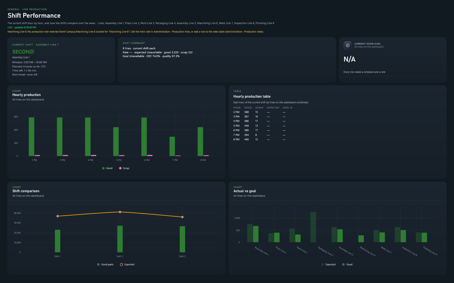
Task: Click the GENERAL · LINE PRODUCTION breadcrumb
Action: point(27,9)
